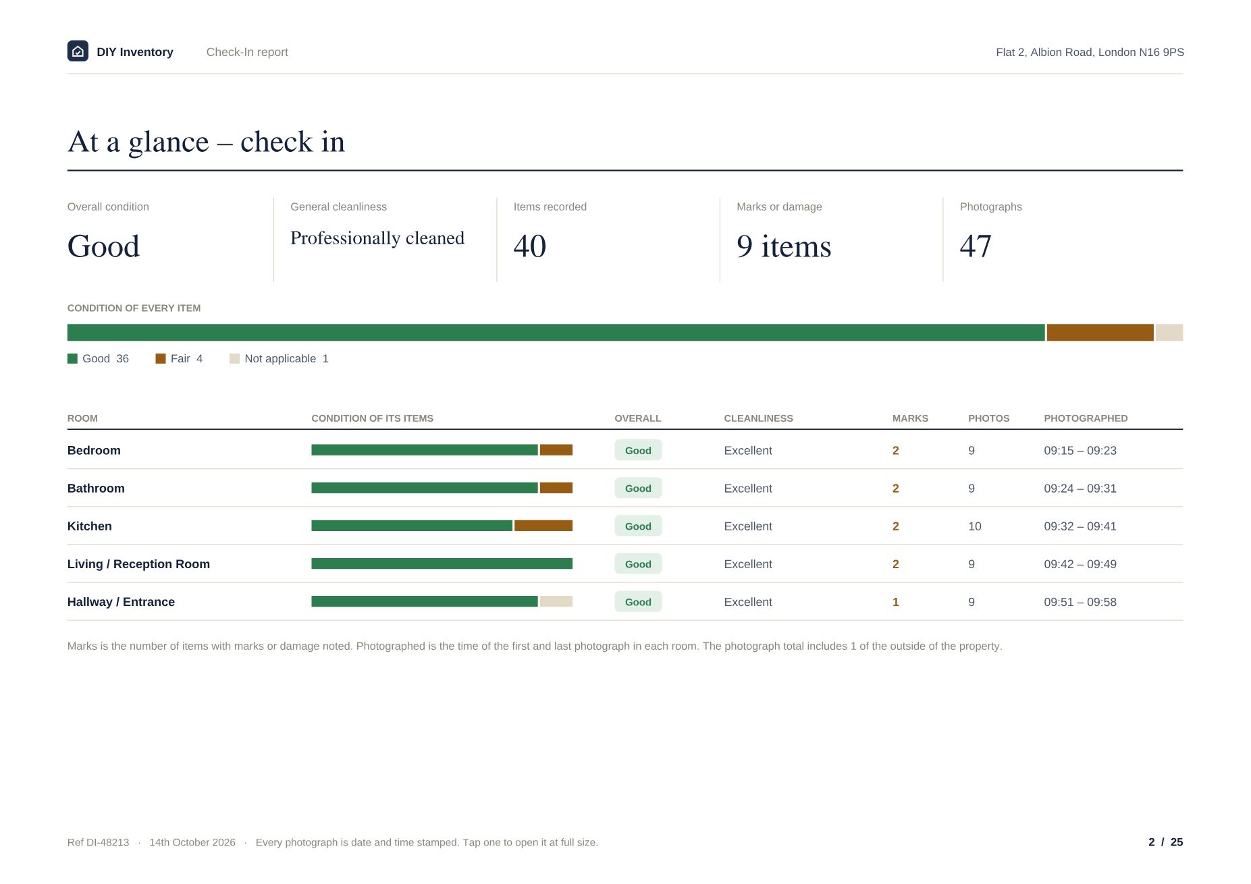Click the page number 2 / 25
The height and width of the screenshot is (884, 1251).
point(1165,842)
